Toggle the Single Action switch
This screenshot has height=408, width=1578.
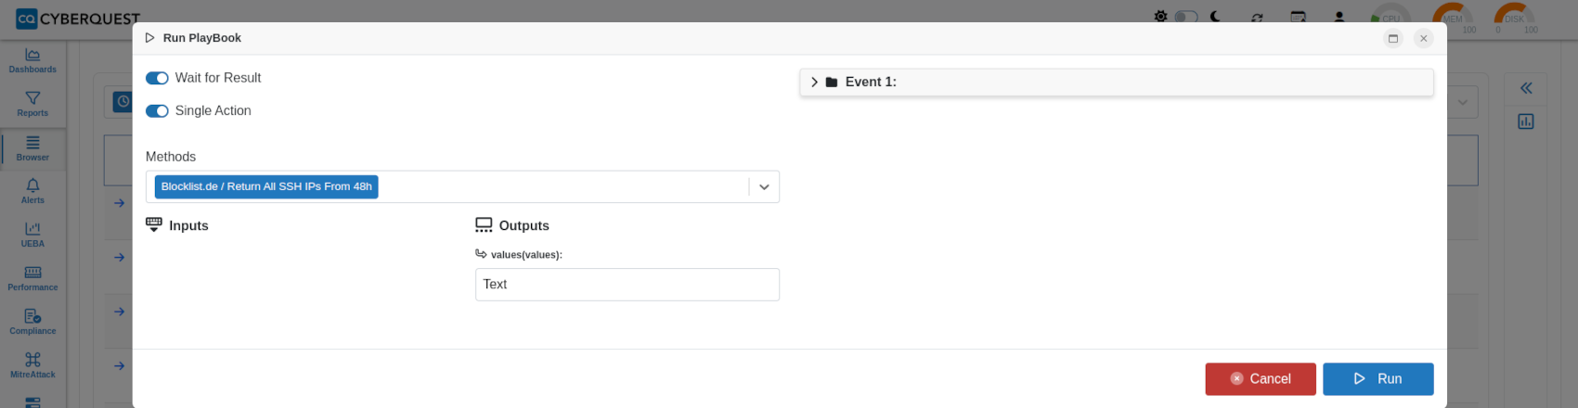point(157,110)
